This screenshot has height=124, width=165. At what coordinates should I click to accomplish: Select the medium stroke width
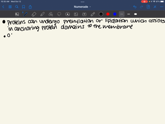coord(129,14)
